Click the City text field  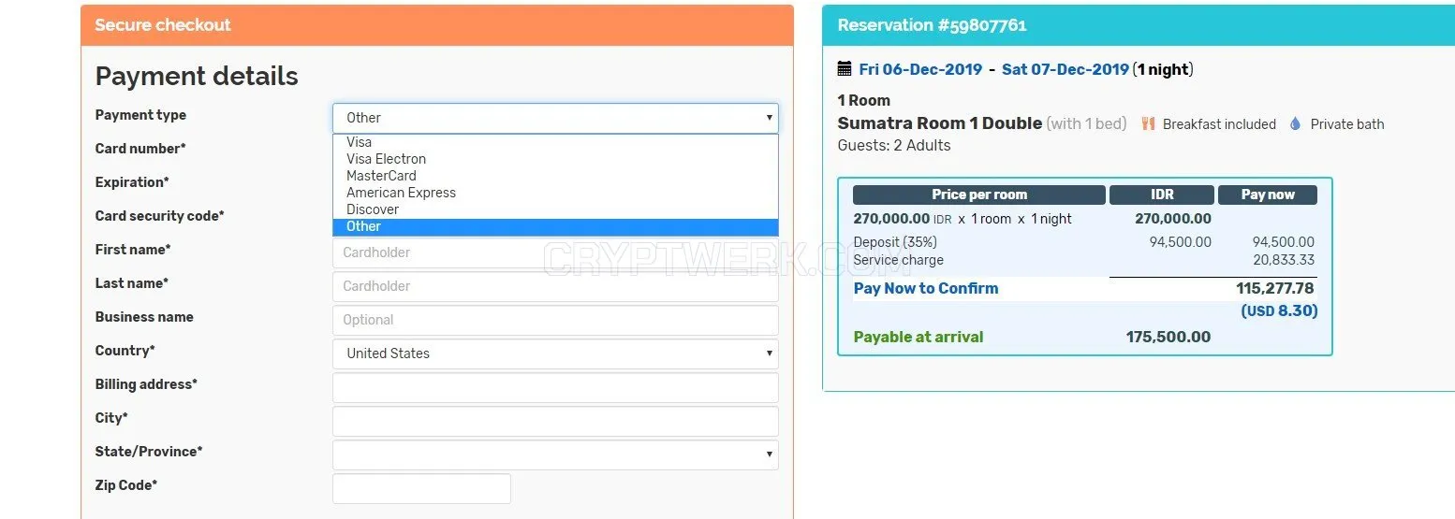(555, 421)
